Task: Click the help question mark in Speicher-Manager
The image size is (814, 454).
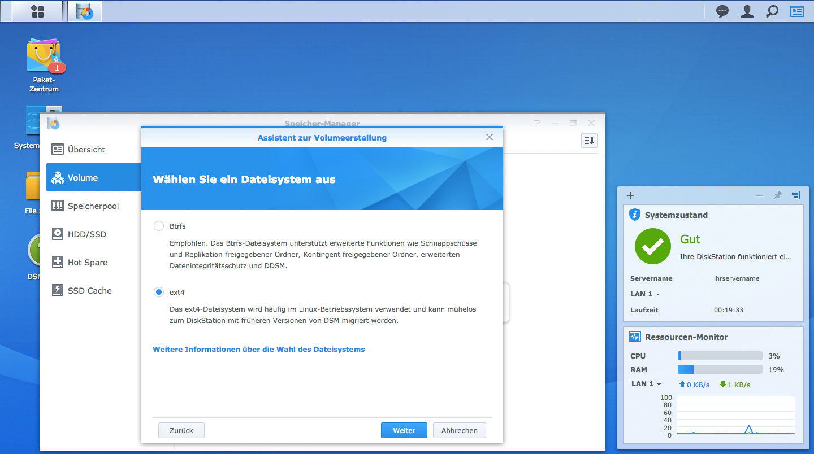Action: click(537, 123)
